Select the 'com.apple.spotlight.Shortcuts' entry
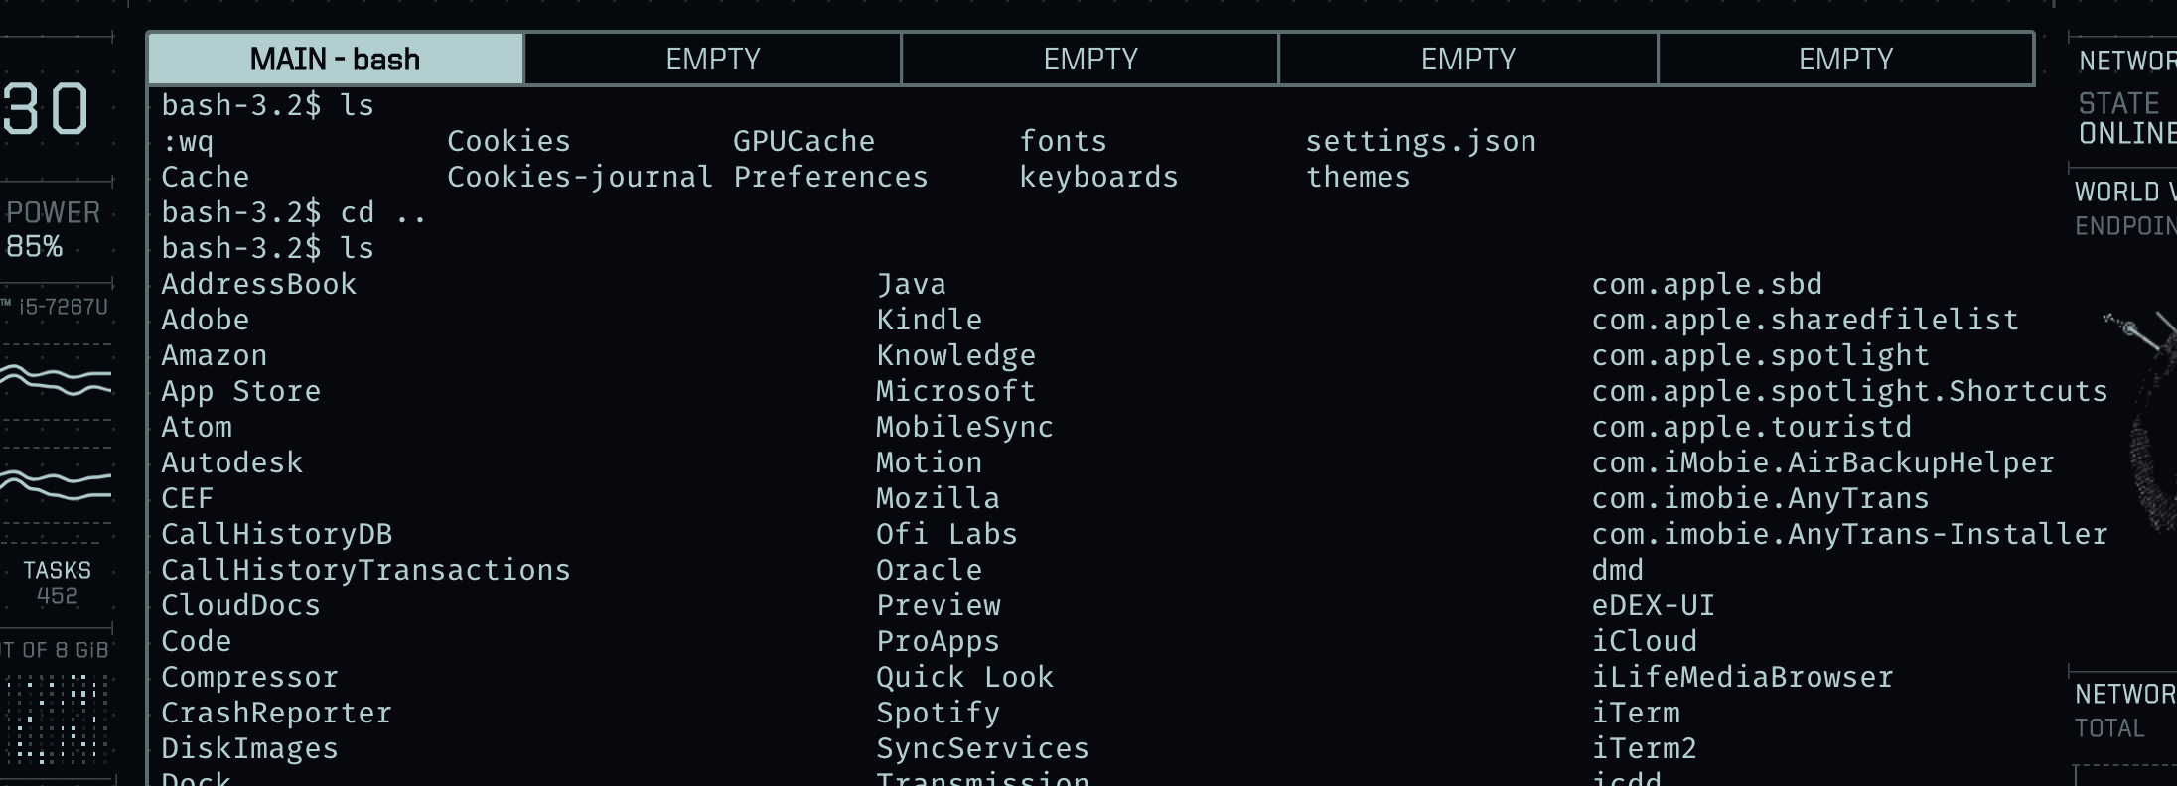Screen dimensions: 2177x786 click(x=1850, y=391)
